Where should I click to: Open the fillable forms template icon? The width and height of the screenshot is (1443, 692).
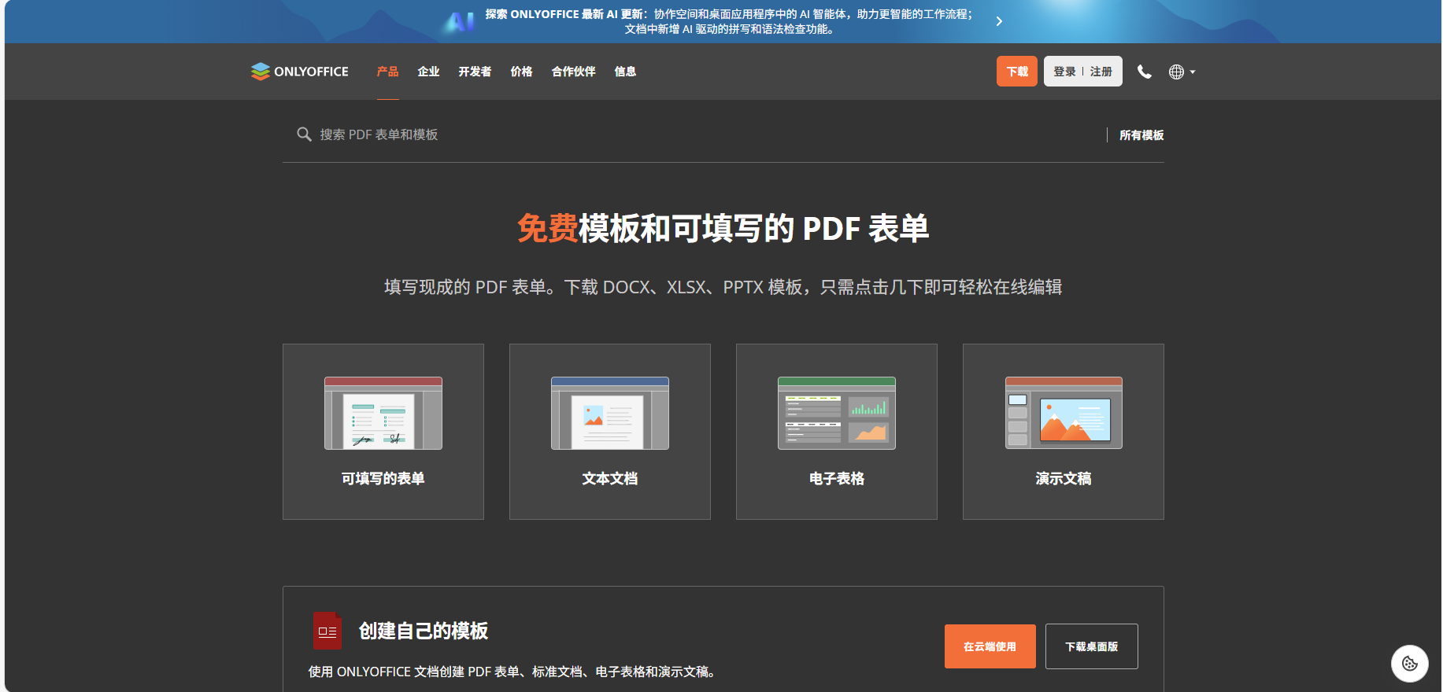click(383, 414)
